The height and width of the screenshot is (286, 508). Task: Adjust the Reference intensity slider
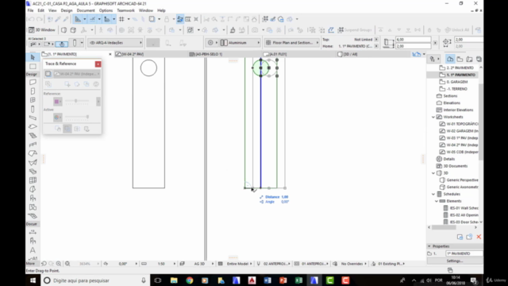pos(77,101)
